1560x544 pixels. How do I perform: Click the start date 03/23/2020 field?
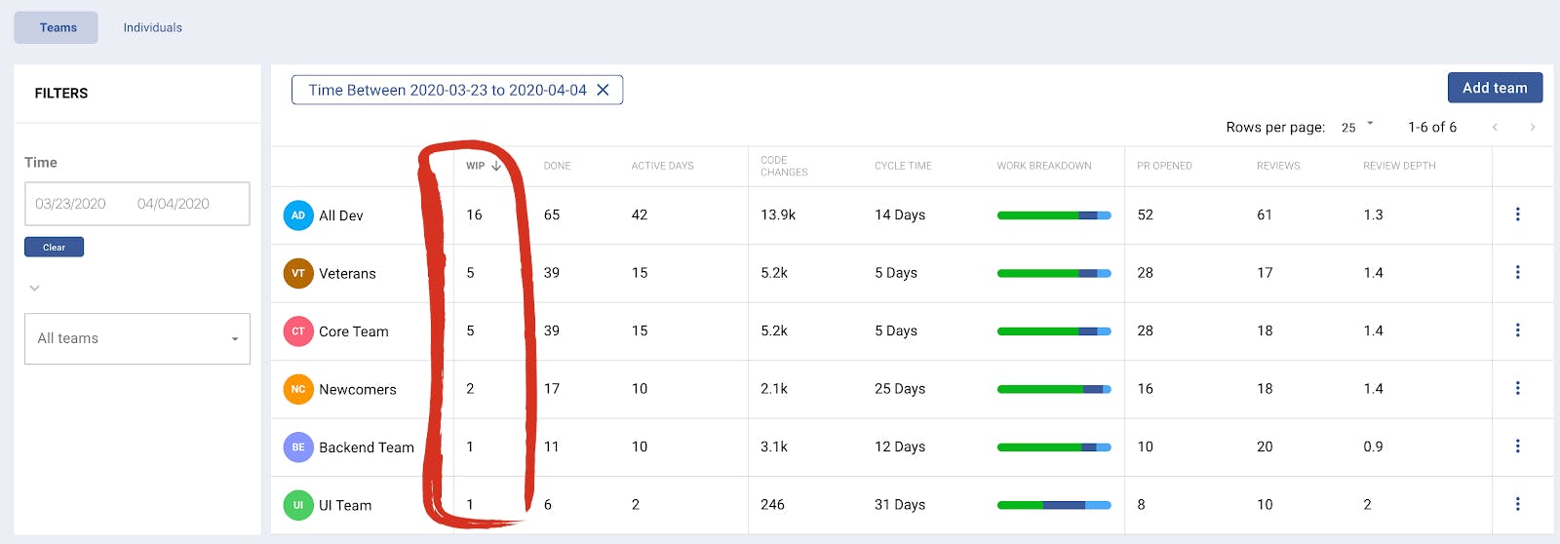pyautogui.click(x=70, y=204)
